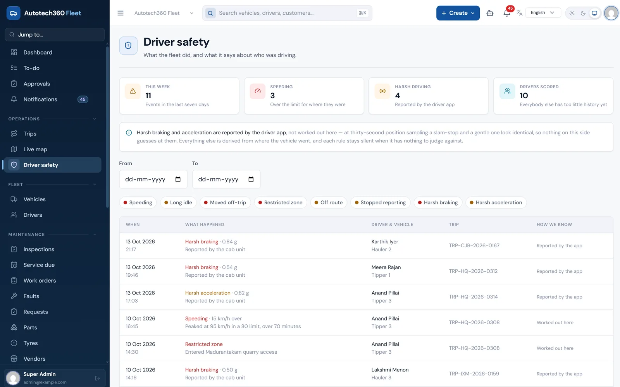Click the Harsh Driving signal card icon
The image size is (620, 387).
(382, 91)
